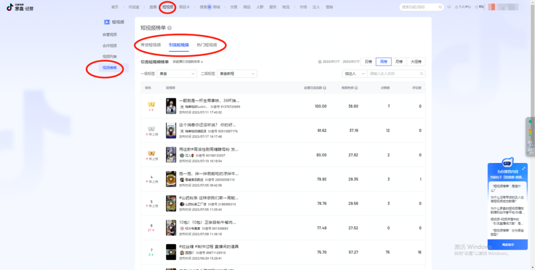Open video title #拉丝糖 #制作过程
Viewport: 535px width, 270px height.
(209, 247)
